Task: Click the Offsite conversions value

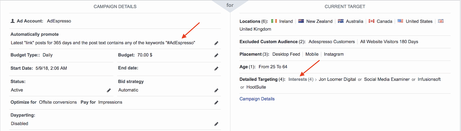Action: [58, 102]
